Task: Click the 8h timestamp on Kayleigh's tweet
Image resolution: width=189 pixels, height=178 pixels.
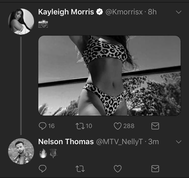Action: [152, 12]
